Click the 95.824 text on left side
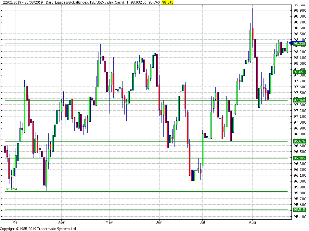309x231 pixels. click(12, 189)
